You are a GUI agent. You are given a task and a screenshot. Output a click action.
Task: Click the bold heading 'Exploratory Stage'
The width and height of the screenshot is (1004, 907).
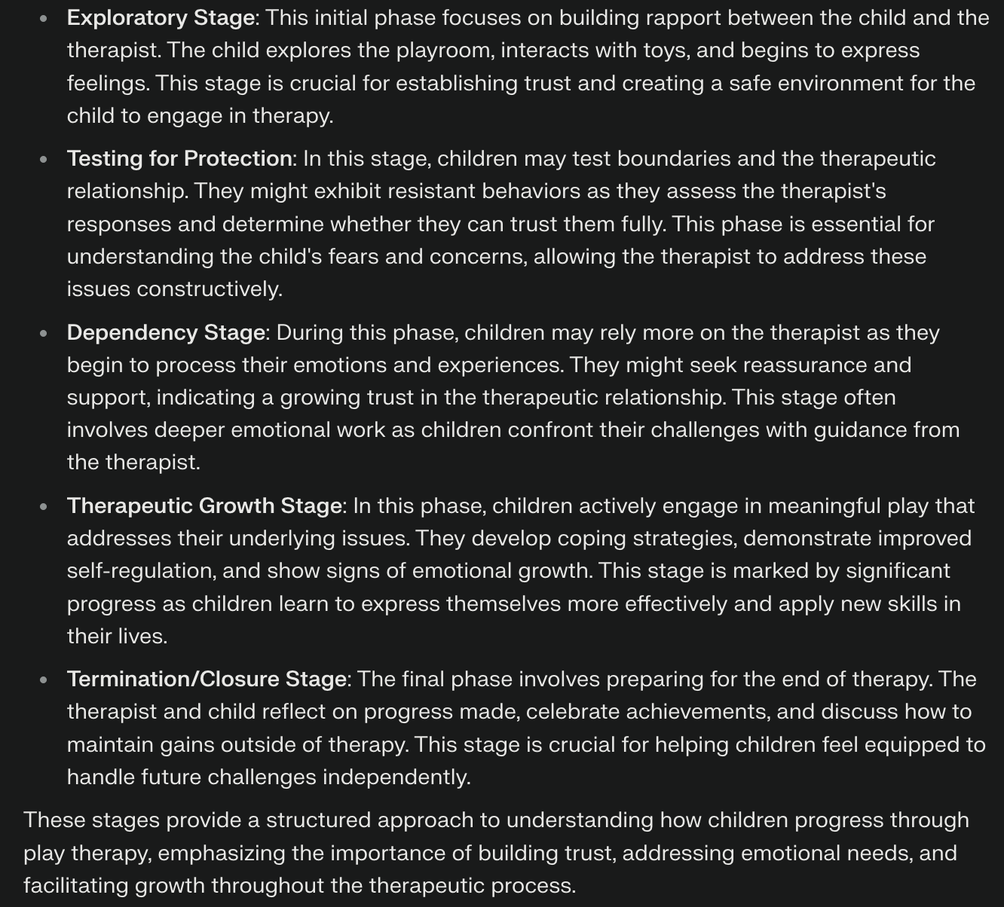point(161,17)
